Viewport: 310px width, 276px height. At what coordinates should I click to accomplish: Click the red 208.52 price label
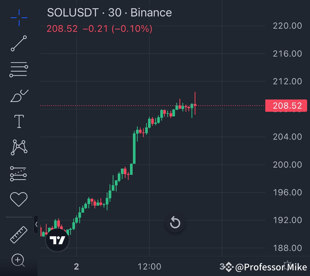click(x=286, y=105)
